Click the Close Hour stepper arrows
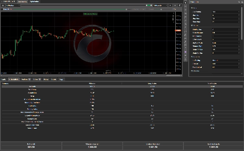 coord(239,22)
